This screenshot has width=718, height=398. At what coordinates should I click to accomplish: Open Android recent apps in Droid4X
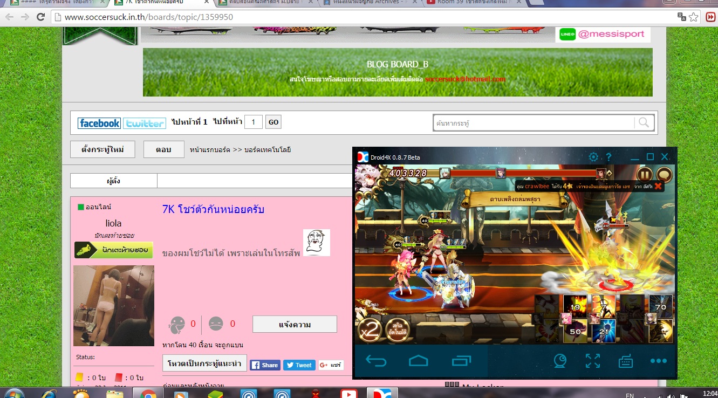point(461,361)
